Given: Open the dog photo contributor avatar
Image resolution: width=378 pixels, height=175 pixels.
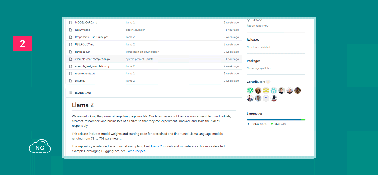Looking at the screenshot, I should coord(258,90).
